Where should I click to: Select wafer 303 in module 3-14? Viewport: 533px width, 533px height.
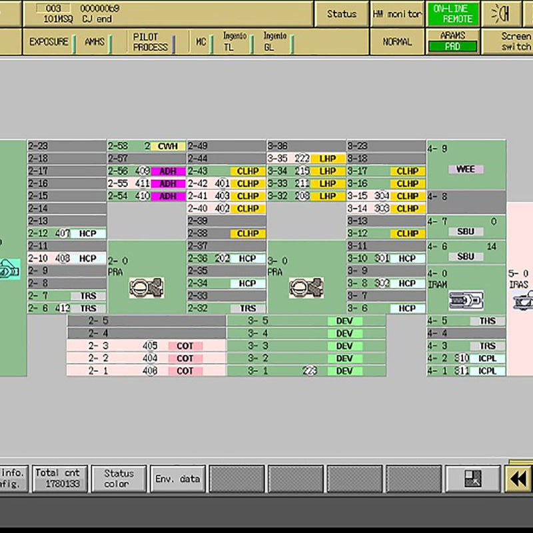382,209
